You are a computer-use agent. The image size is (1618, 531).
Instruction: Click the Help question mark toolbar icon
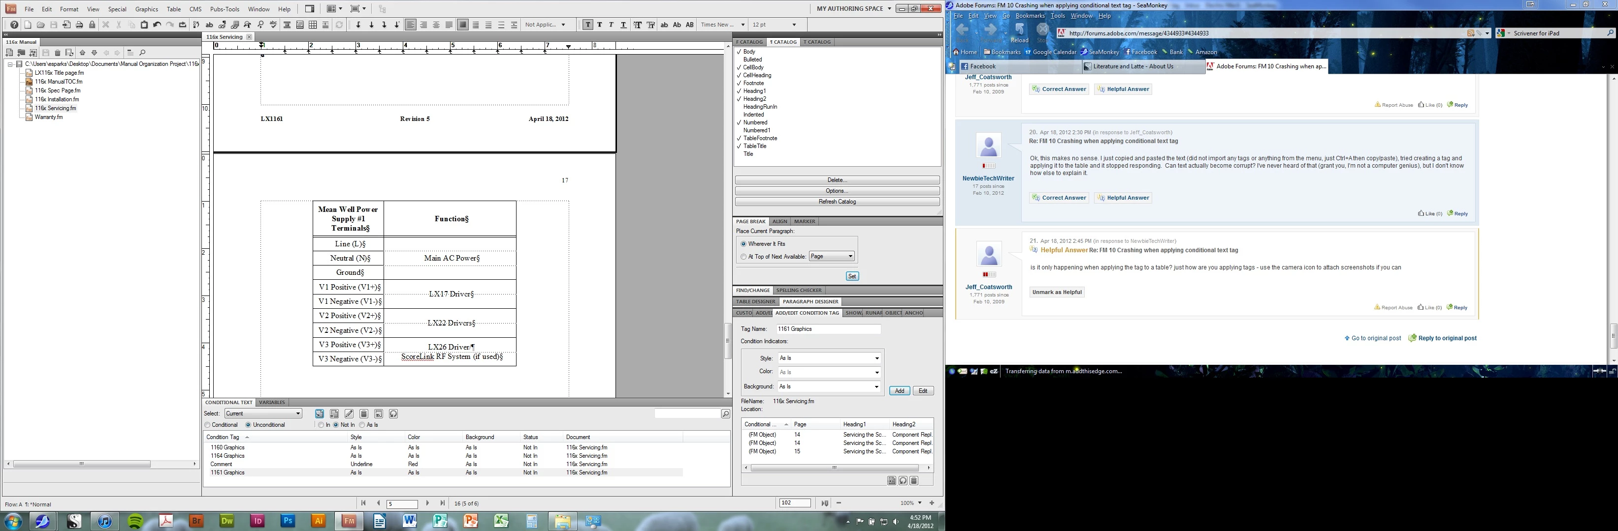pyautogui.click(x=14, y=25)
